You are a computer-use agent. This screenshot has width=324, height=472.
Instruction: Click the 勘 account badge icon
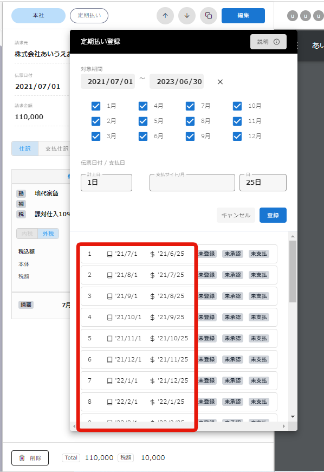(21, 193)
